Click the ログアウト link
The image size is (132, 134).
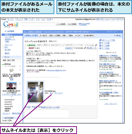point(120,19)
